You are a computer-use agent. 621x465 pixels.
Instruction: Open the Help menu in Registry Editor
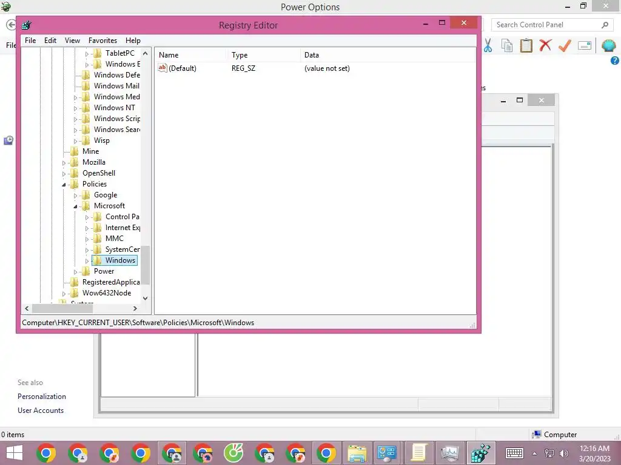coord(133,41)
